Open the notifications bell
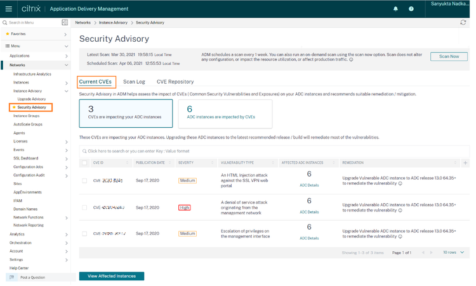476x286 pixels. pyautogui.click(x=395, y=9)
